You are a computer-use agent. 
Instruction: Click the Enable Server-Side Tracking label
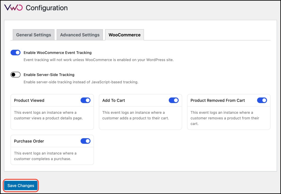(x=49, y=75)
